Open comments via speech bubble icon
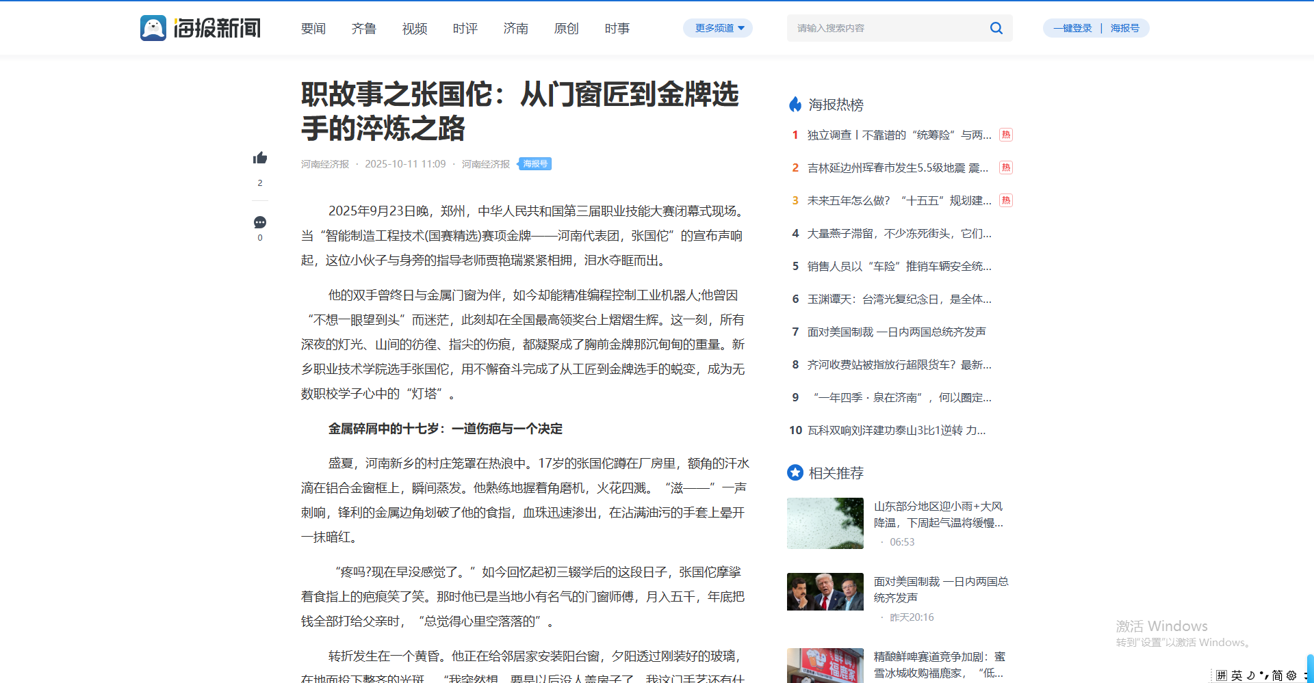The height and width of the screenshot is (683, 1314). point(260,223)
